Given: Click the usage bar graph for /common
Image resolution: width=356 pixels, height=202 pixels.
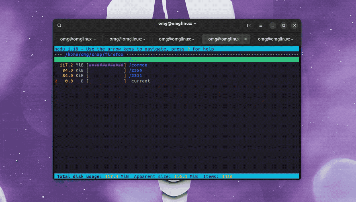Looking at the screenshot, I should click(106, 65).
